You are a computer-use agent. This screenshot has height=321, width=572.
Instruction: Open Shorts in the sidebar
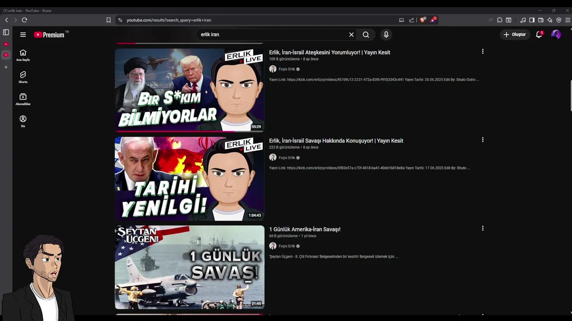pyautogui.click(x=23, y=77)
